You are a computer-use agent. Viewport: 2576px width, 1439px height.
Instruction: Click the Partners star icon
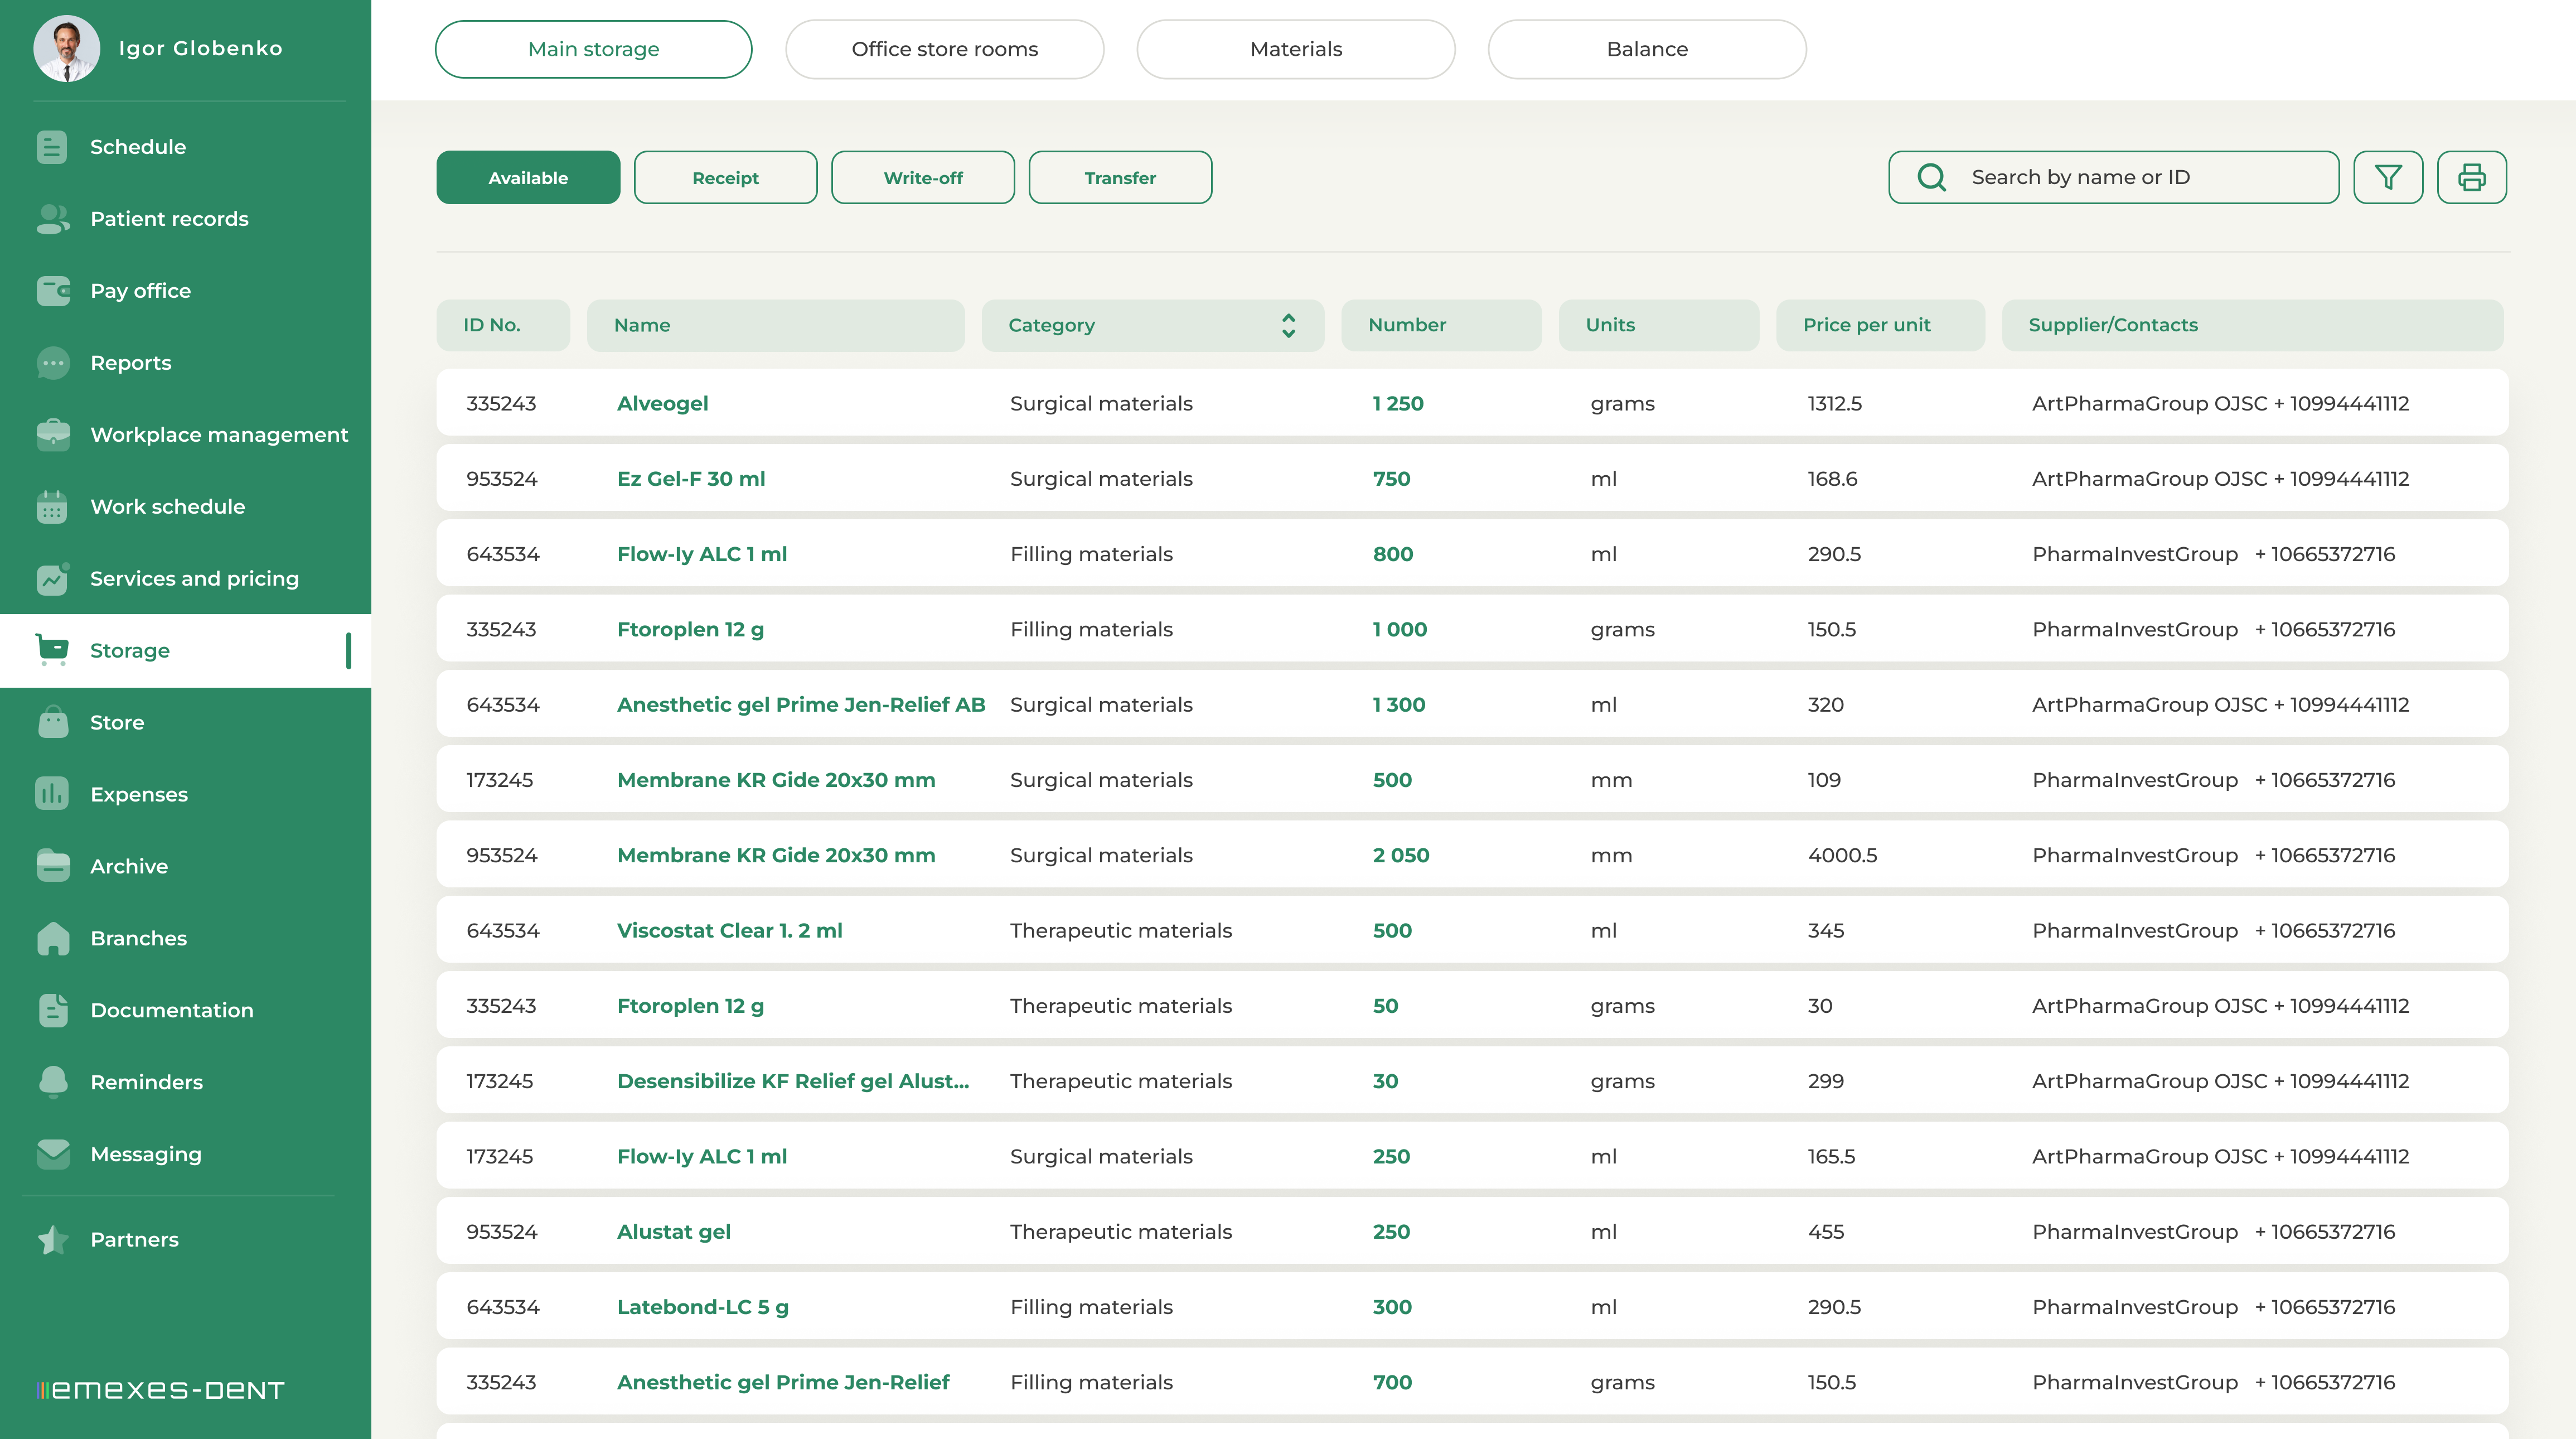point(52,1240)
